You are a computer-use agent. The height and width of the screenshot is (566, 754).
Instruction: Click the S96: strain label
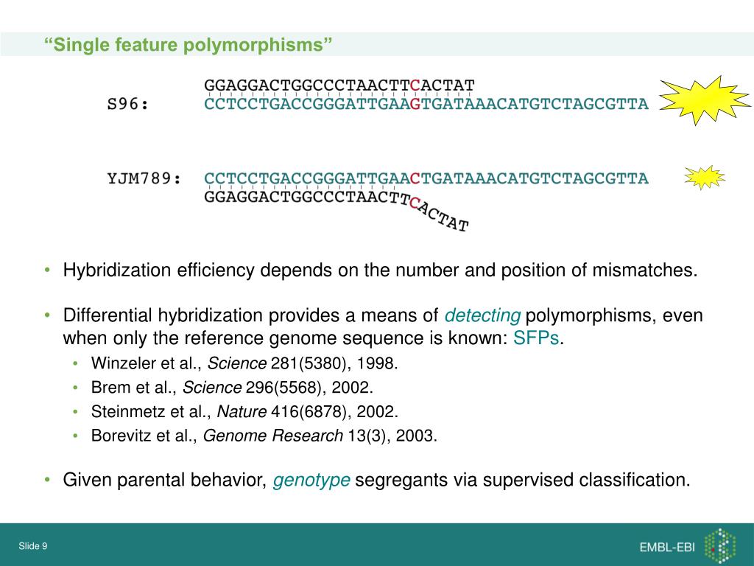coord(128,104)
